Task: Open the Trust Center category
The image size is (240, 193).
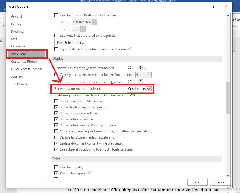Action: pos(26,84)
